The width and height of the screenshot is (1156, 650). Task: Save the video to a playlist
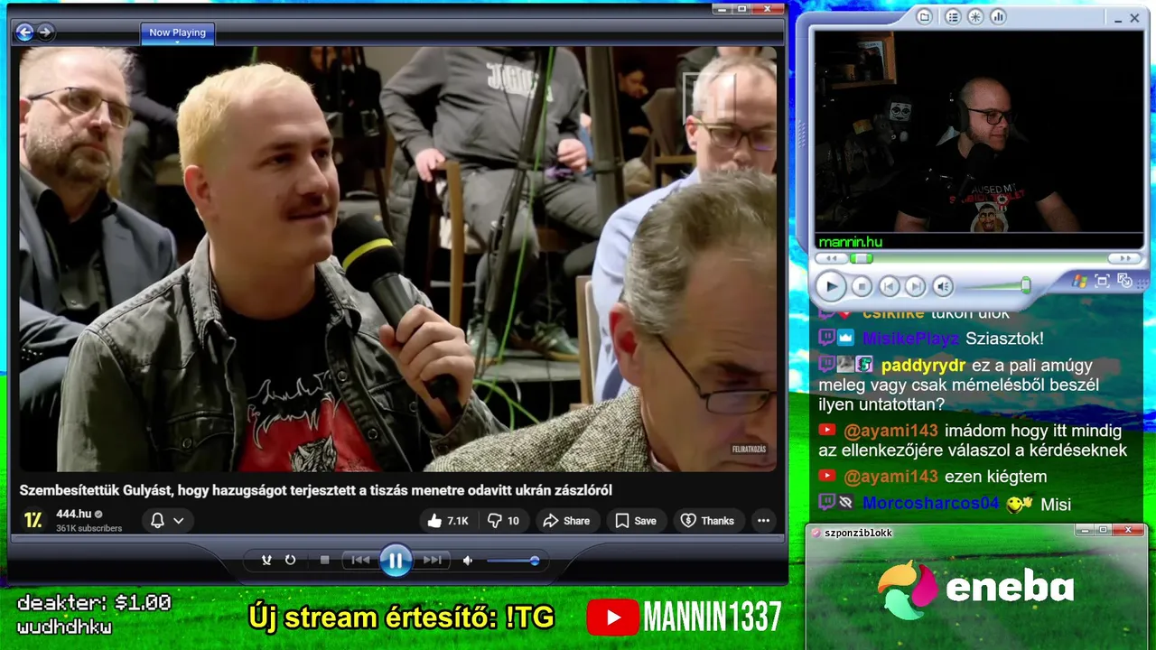click(x=636, y=521)
